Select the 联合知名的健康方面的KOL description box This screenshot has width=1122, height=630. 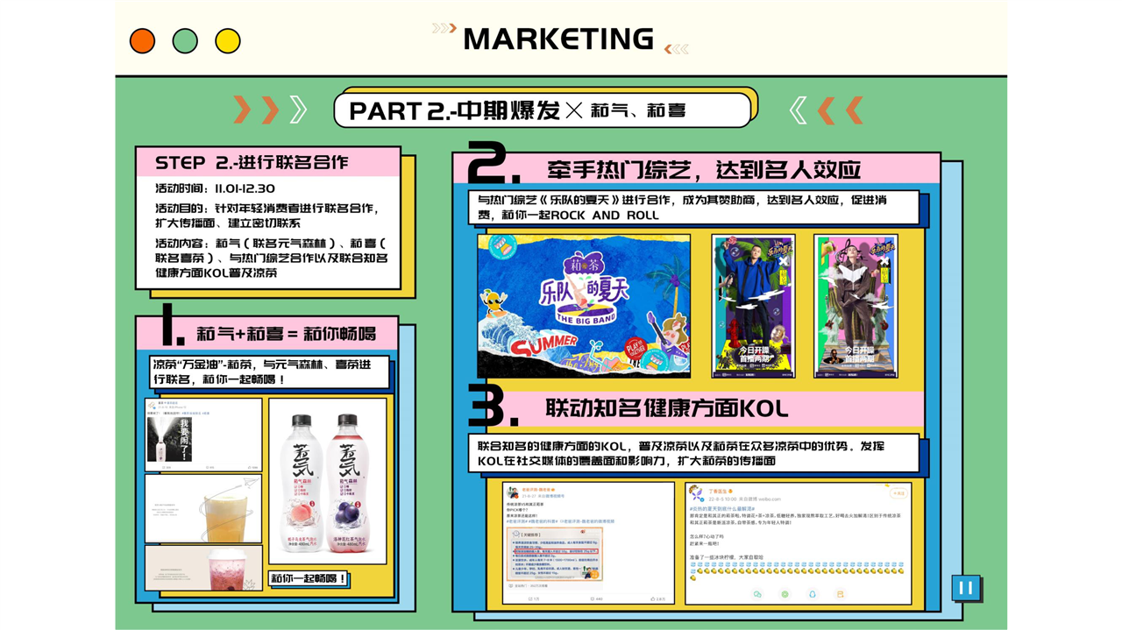coord(692,453)
